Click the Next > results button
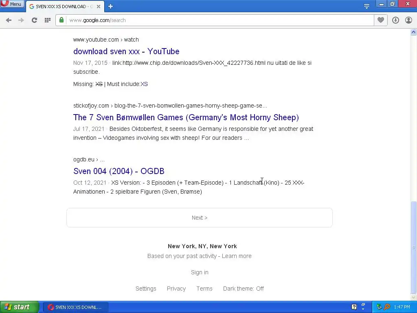This screenshot has height=313, width=417. coord(200,218)
